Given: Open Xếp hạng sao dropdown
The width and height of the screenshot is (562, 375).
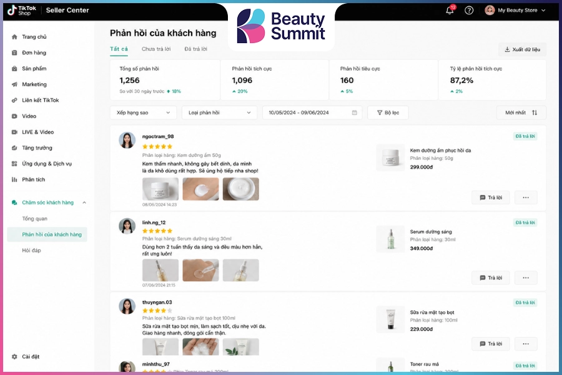Looking at the screenshot, I should (143, 112).
